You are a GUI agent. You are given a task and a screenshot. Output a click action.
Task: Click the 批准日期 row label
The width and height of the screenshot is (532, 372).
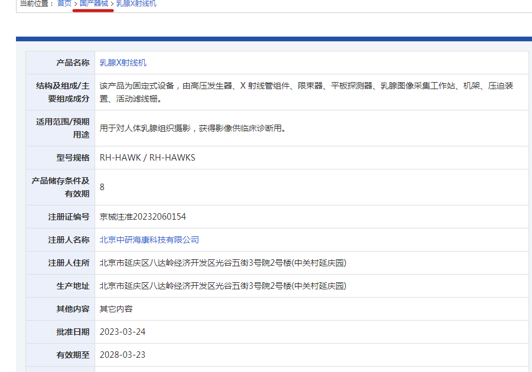(73, 332)
